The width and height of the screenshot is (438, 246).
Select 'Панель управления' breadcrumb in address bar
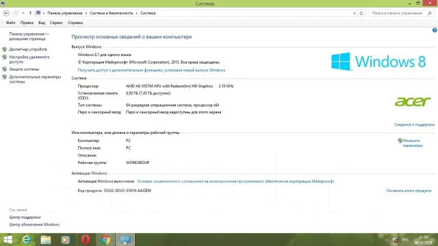(64, 13)
